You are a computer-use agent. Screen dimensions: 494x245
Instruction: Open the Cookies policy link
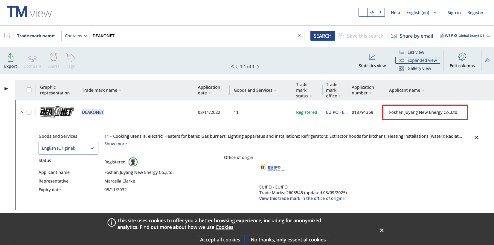[x=224, y=227]
